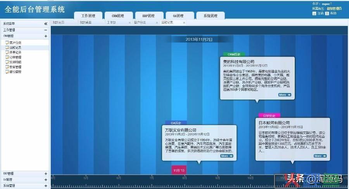Screen dimensions: 349x189
Task: Select 订单管理 in the sidebar tree
Action: pos(16,57)
